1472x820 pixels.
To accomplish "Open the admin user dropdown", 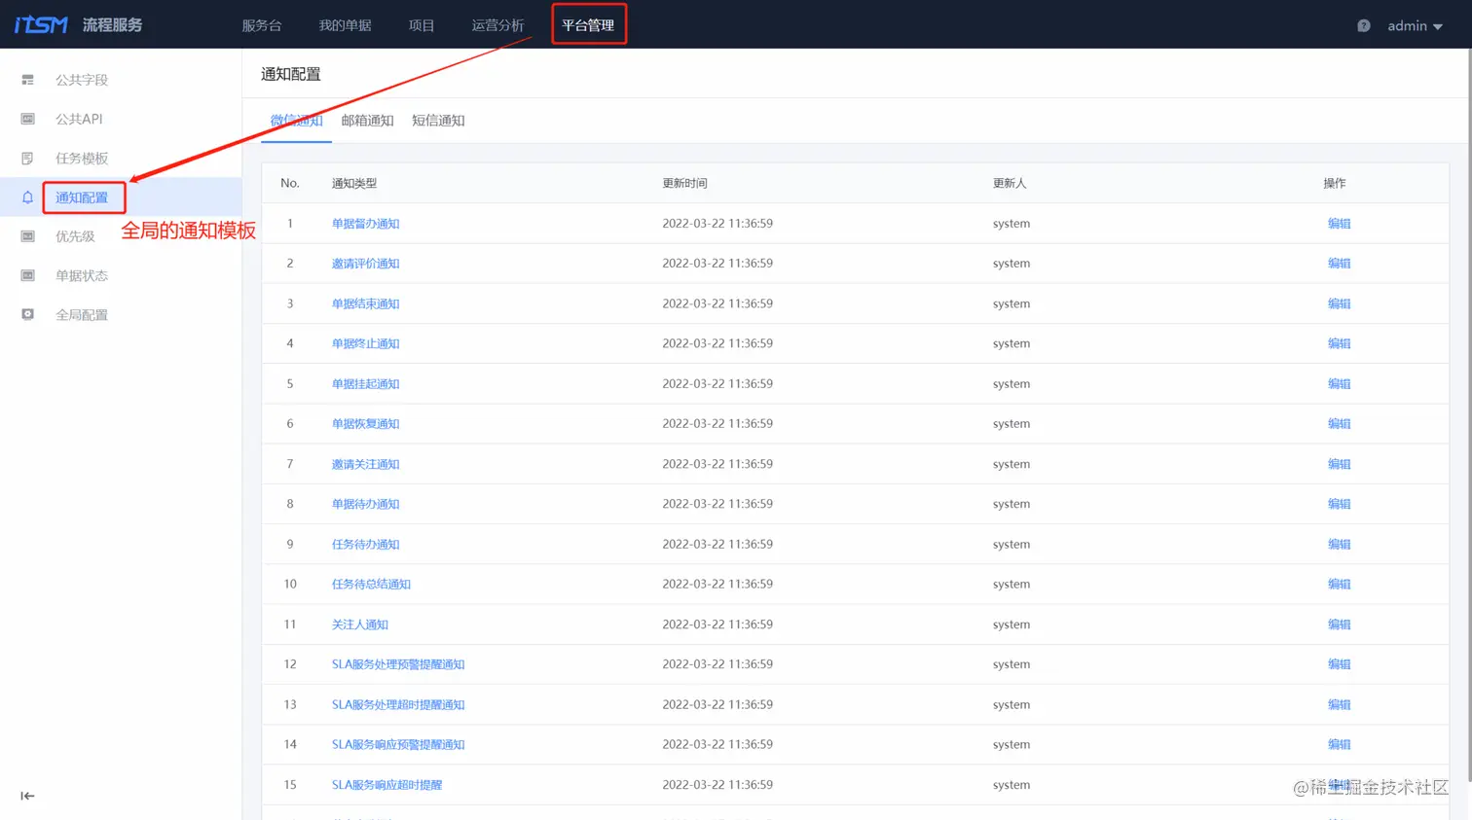I will (1415, 25).
